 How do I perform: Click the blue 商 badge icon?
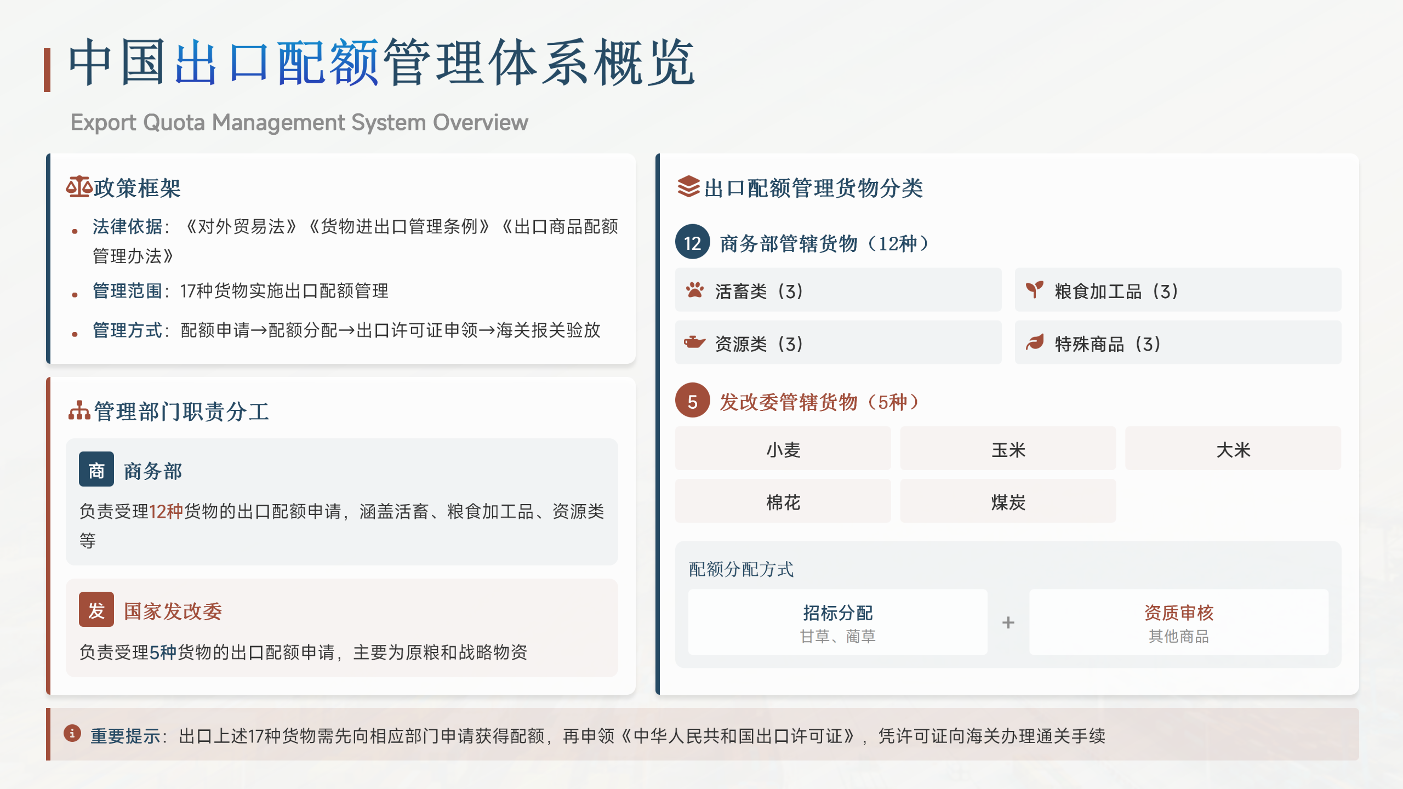pyautogui.click(x=96, y=470)
